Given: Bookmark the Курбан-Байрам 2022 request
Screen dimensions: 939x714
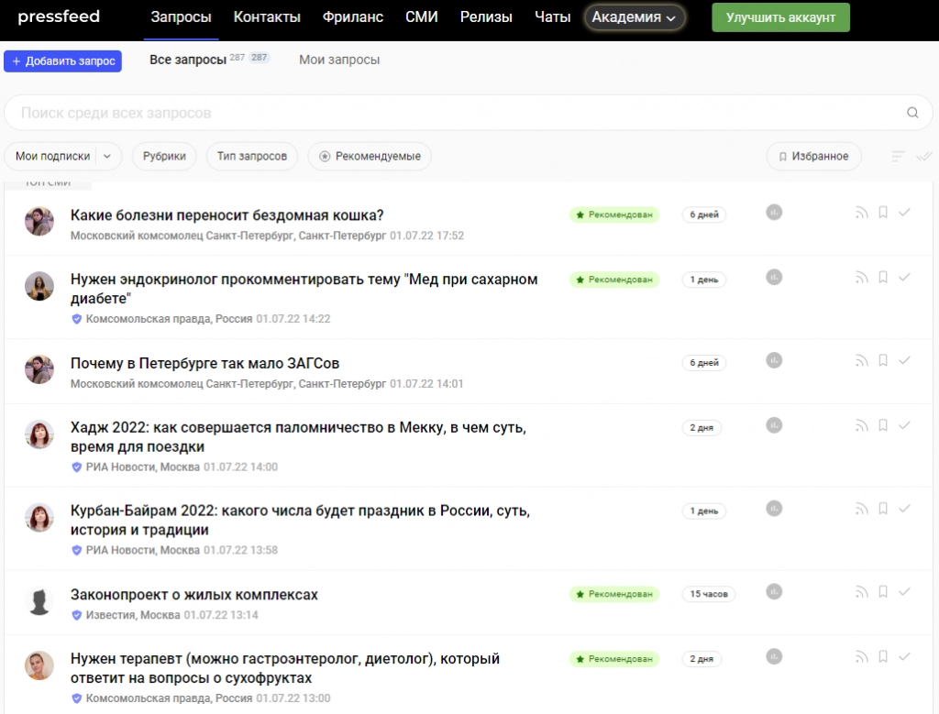Looking at the screenshot, I should (883, 509).
